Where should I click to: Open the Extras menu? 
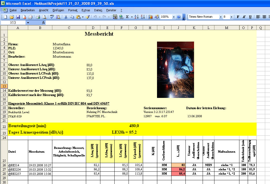86,10
